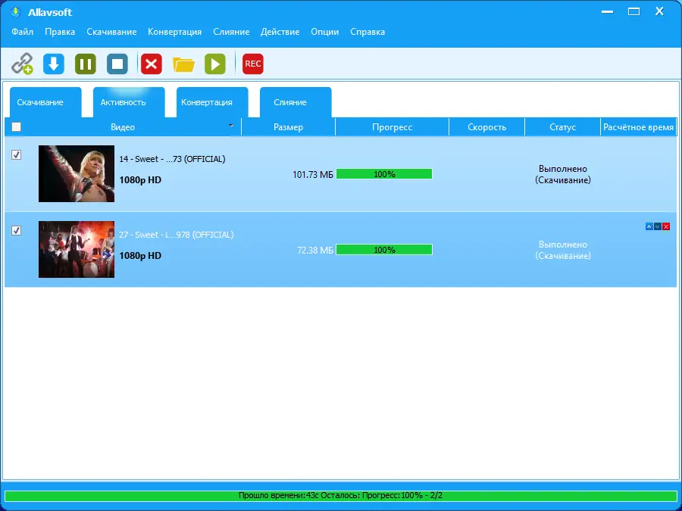Pause downloads with the green pause icon
The height and width of the screenshot is (511, 682).
point(85,64)
